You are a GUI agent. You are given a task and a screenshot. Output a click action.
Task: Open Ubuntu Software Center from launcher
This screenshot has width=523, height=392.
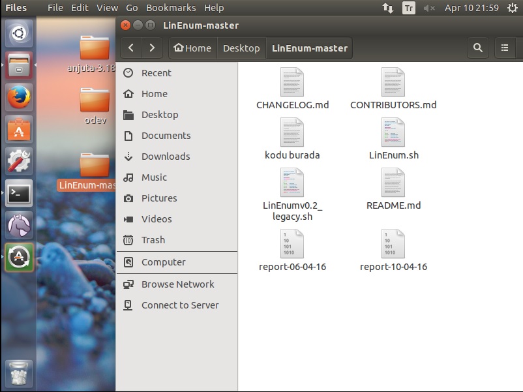click(x=19, y=130)
